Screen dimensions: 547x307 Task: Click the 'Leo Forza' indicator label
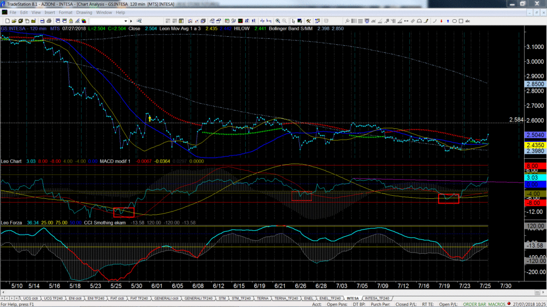(11, 223)
